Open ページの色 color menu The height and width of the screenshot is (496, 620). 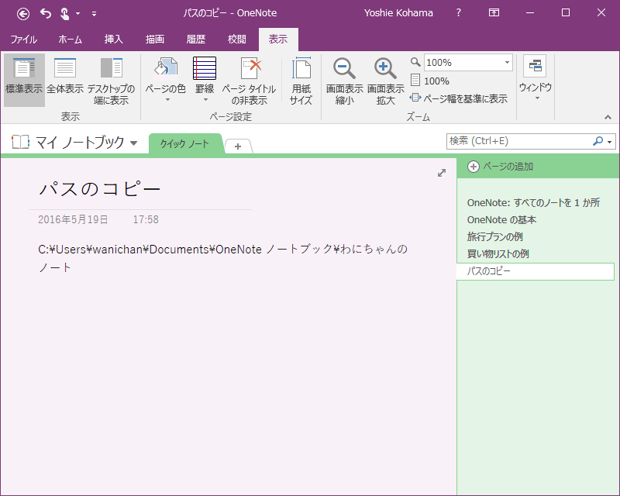[165, 81]
